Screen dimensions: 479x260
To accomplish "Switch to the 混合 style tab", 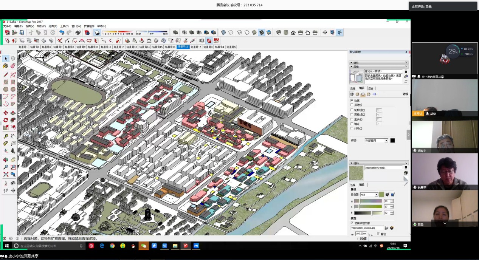I will click(371, 88).
